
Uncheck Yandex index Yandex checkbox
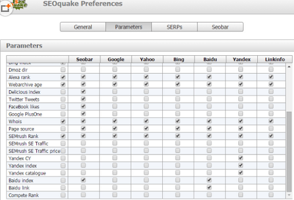[x=241, y=165]
